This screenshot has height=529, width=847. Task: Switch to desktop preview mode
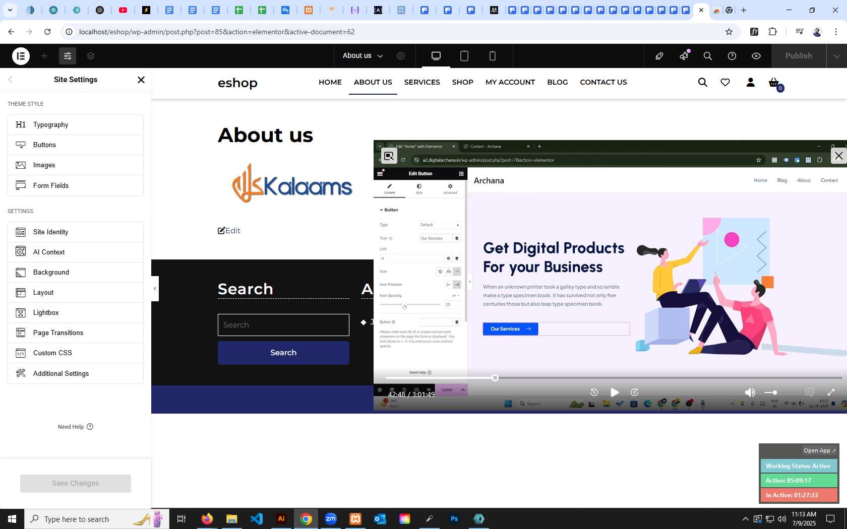point(436,56)
